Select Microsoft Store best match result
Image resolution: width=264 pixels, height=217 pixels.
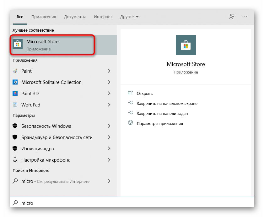[63, 45]
